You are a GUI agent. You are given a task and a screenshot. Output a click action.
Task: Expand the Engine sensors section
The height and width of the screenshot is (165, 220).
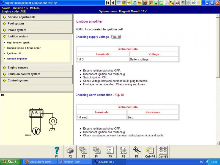pyautogui.click(x=37, y=68)
